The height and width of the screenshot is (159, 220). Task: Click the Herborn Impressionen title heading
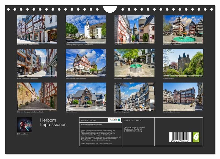click(x=53, y=122)
